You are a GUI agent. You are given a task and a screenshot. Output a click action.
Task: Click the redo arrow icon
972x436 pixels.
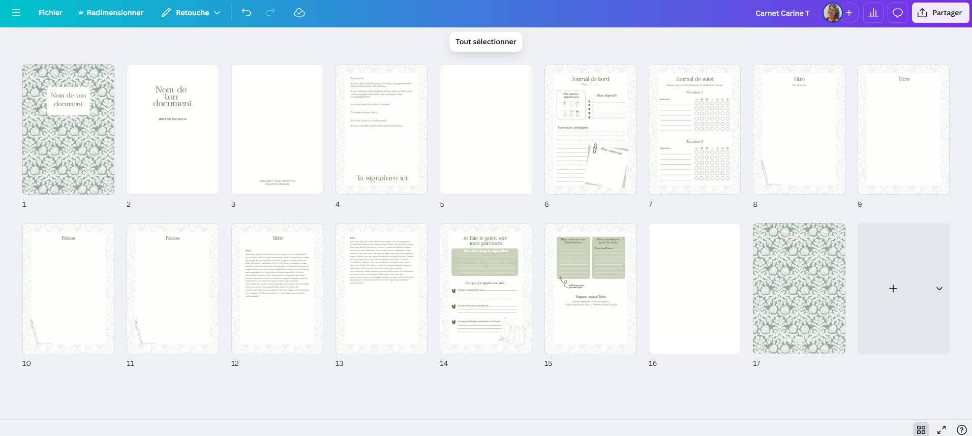click(270, 13)
